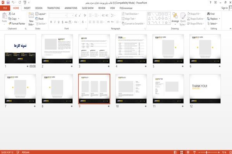The height and width of the screenshot is (154, 232).
Task: Switch to the SLIDE SHOW tab
Action: click(88, 8)
